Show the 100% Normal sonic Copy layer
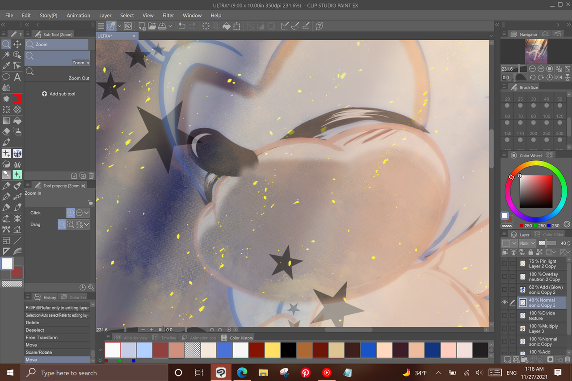572x381 pixels. [x=505, y=341]
